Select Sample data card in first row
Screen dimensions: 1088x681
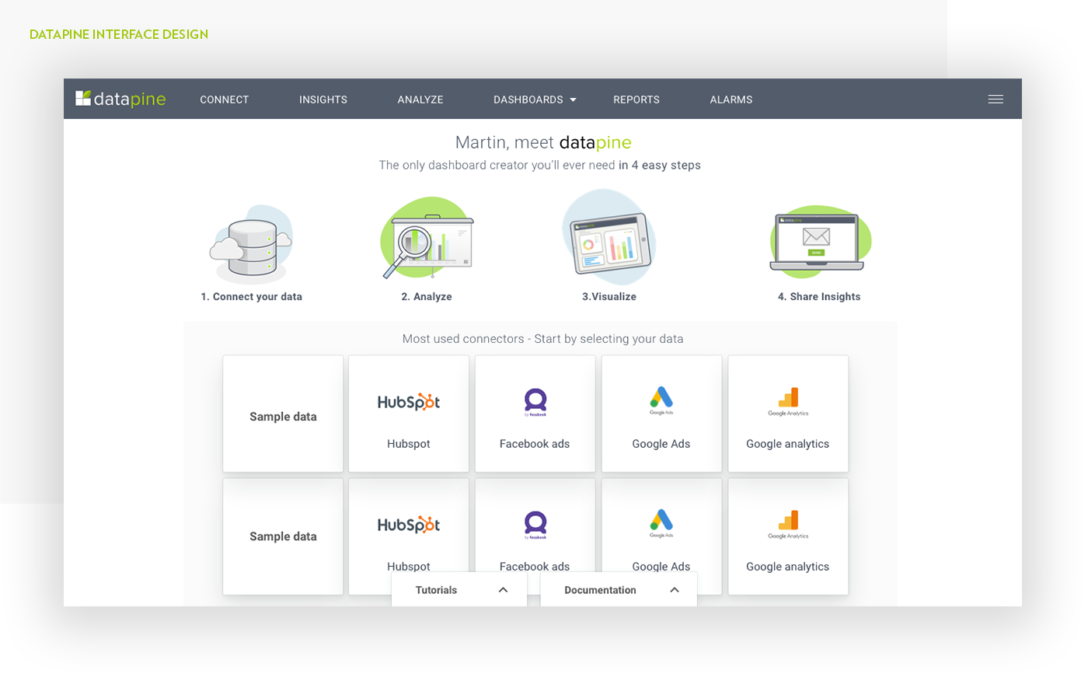(283, 414)
